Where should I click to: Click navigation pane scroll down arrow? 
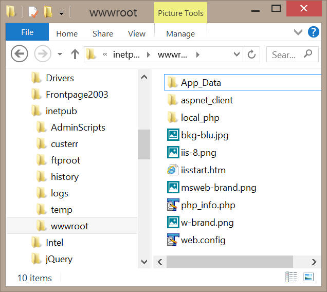(x=144, y=262)
